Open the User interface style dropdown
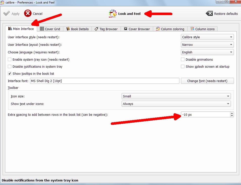The height and width of the screenshot is (185, 241). pos(207,37)
